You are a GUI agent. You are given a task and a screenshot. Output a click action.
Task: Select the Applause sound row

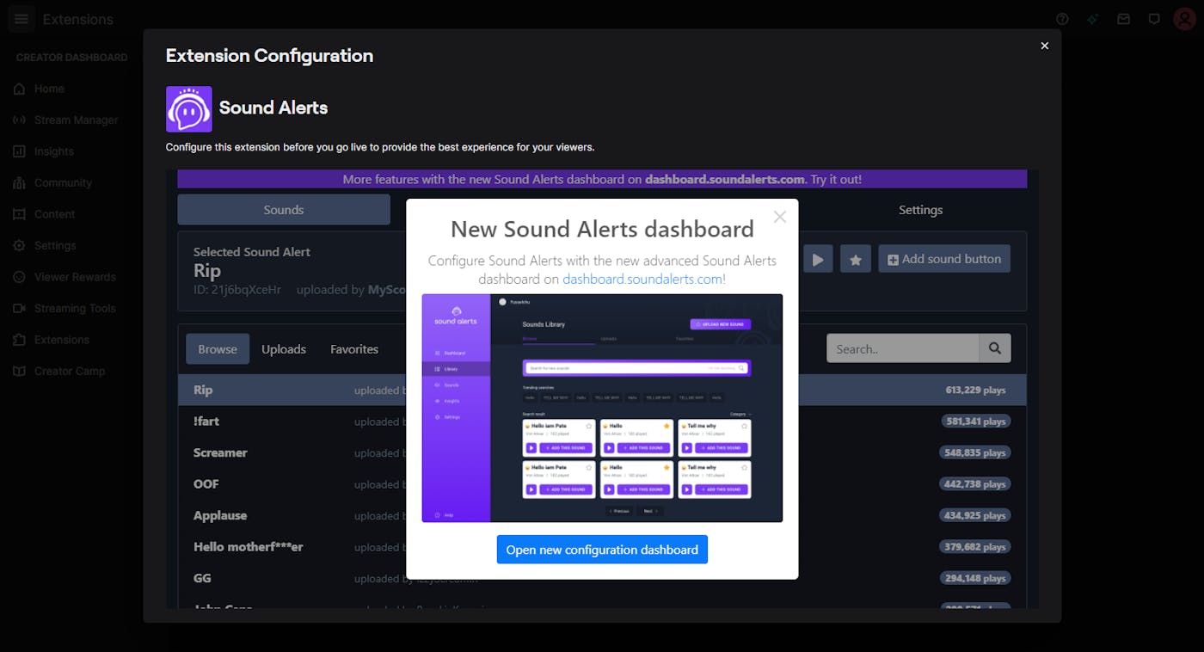point(602,515)
